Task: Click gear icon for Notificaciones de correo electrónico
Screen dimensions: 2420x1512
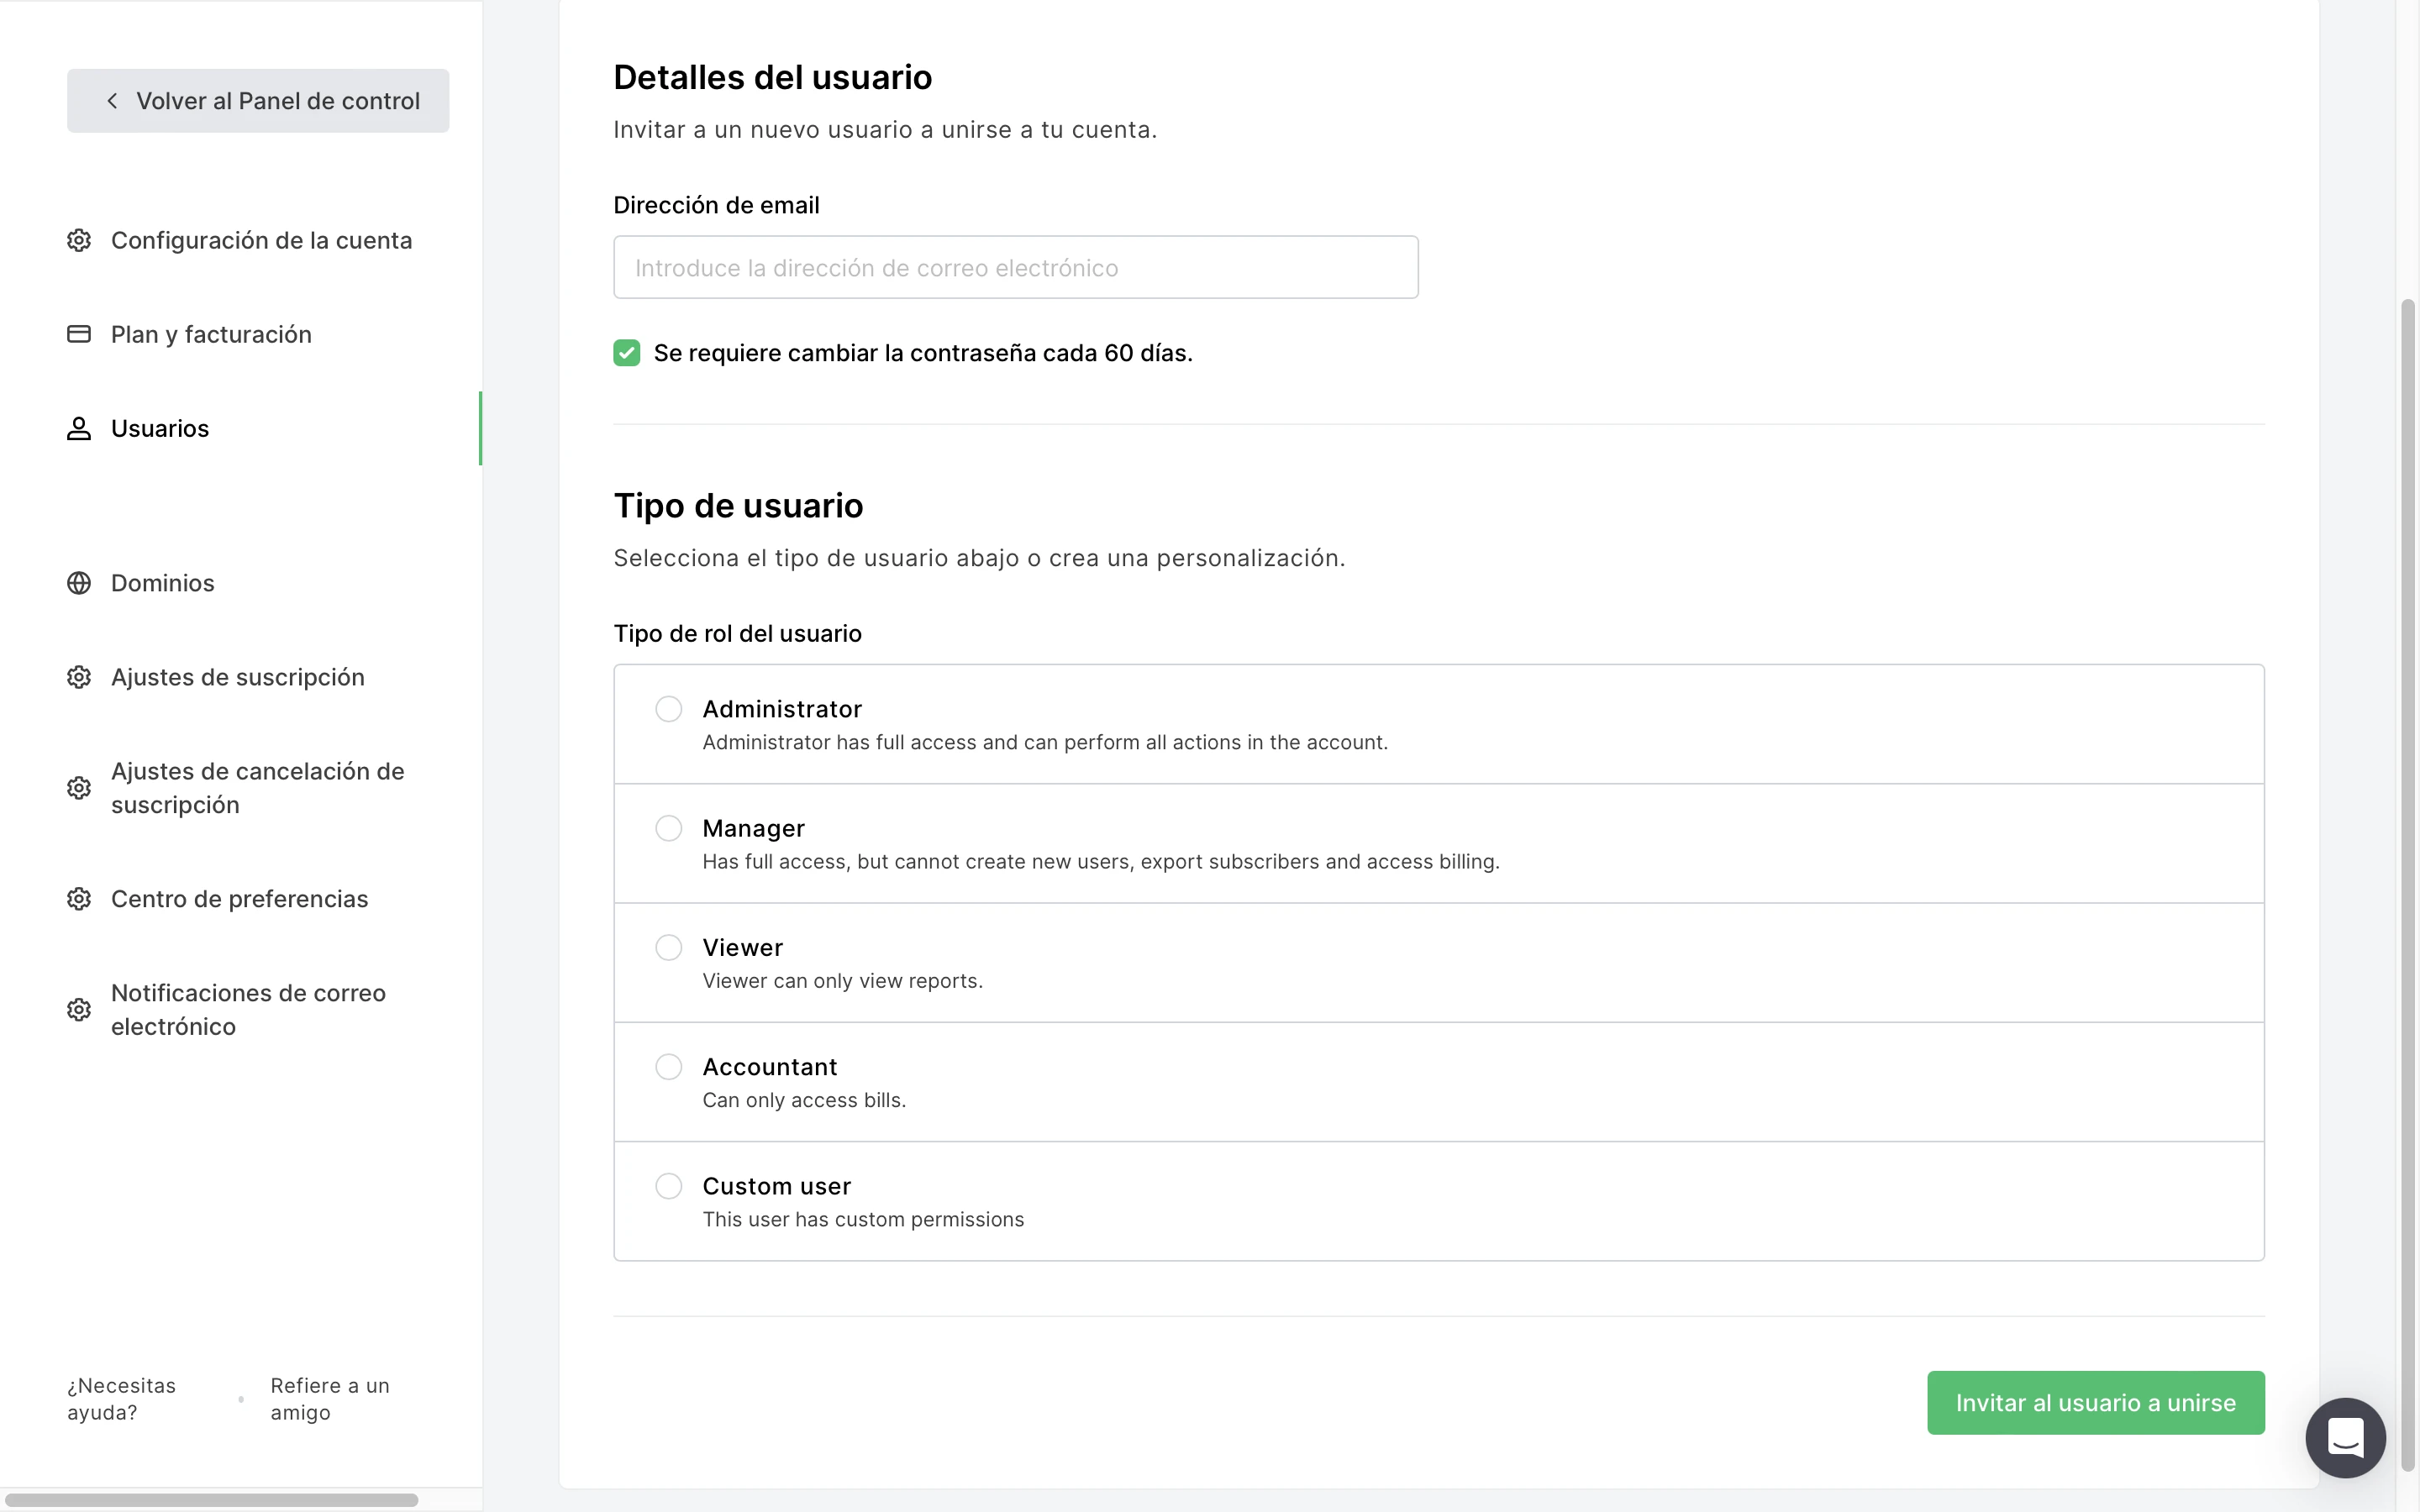Action: [79, 1010]
